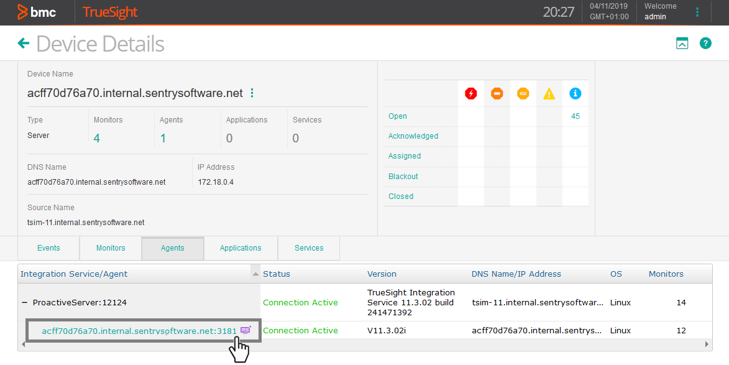Click the export/launch panel icon near Help
Image resolution: width=729 pixels, height=365 pixels.
[x=682, y=43]
